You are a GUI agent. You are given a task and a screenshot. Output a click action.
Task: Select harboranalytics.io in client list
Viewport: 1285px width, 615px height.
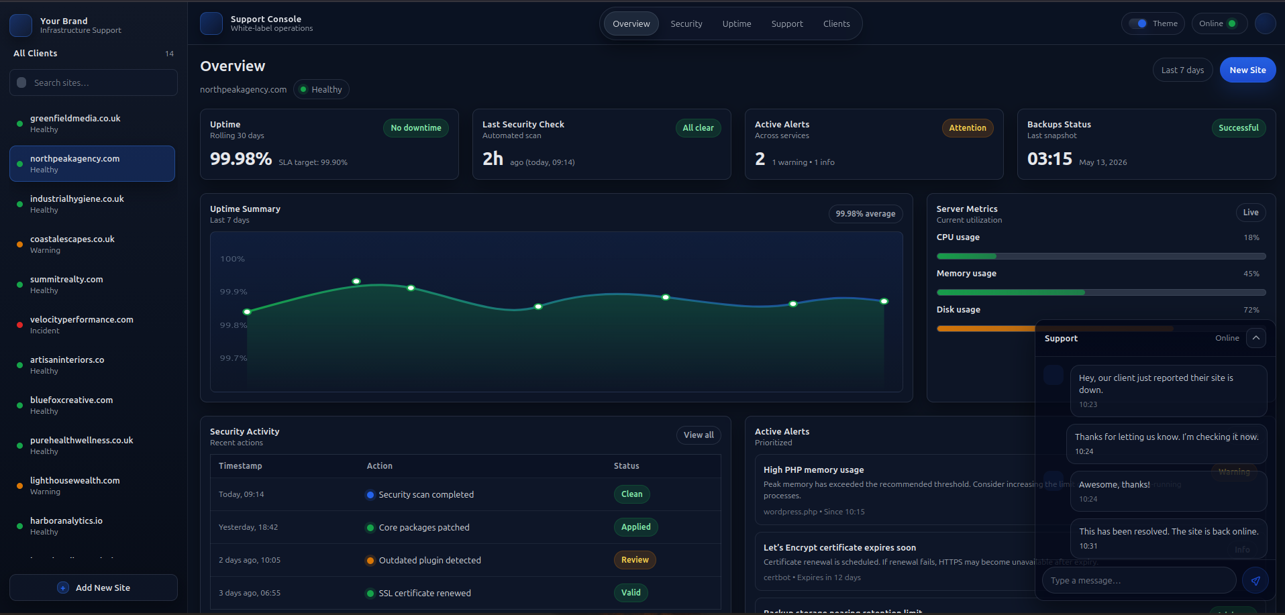(x=92, y=526)
